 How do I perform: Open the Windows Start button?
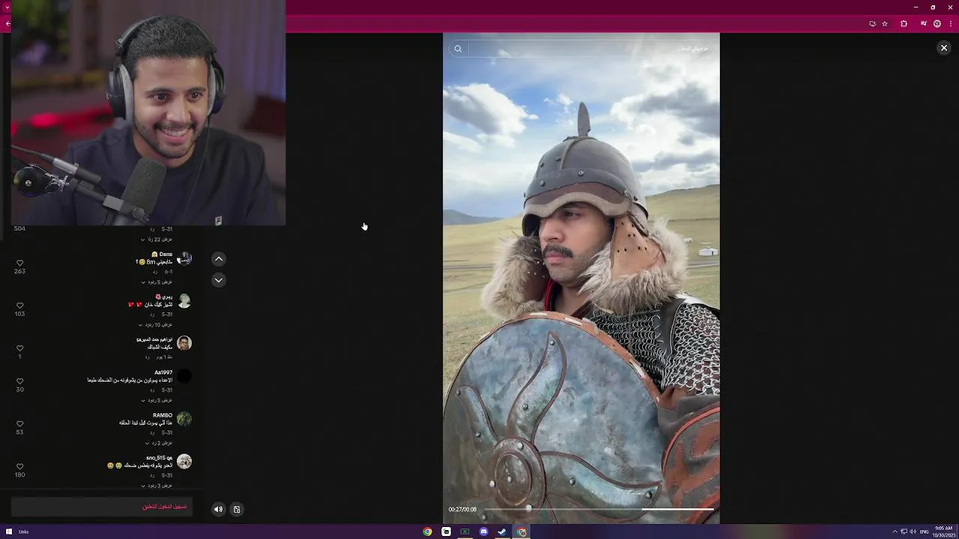pos(8,532)
